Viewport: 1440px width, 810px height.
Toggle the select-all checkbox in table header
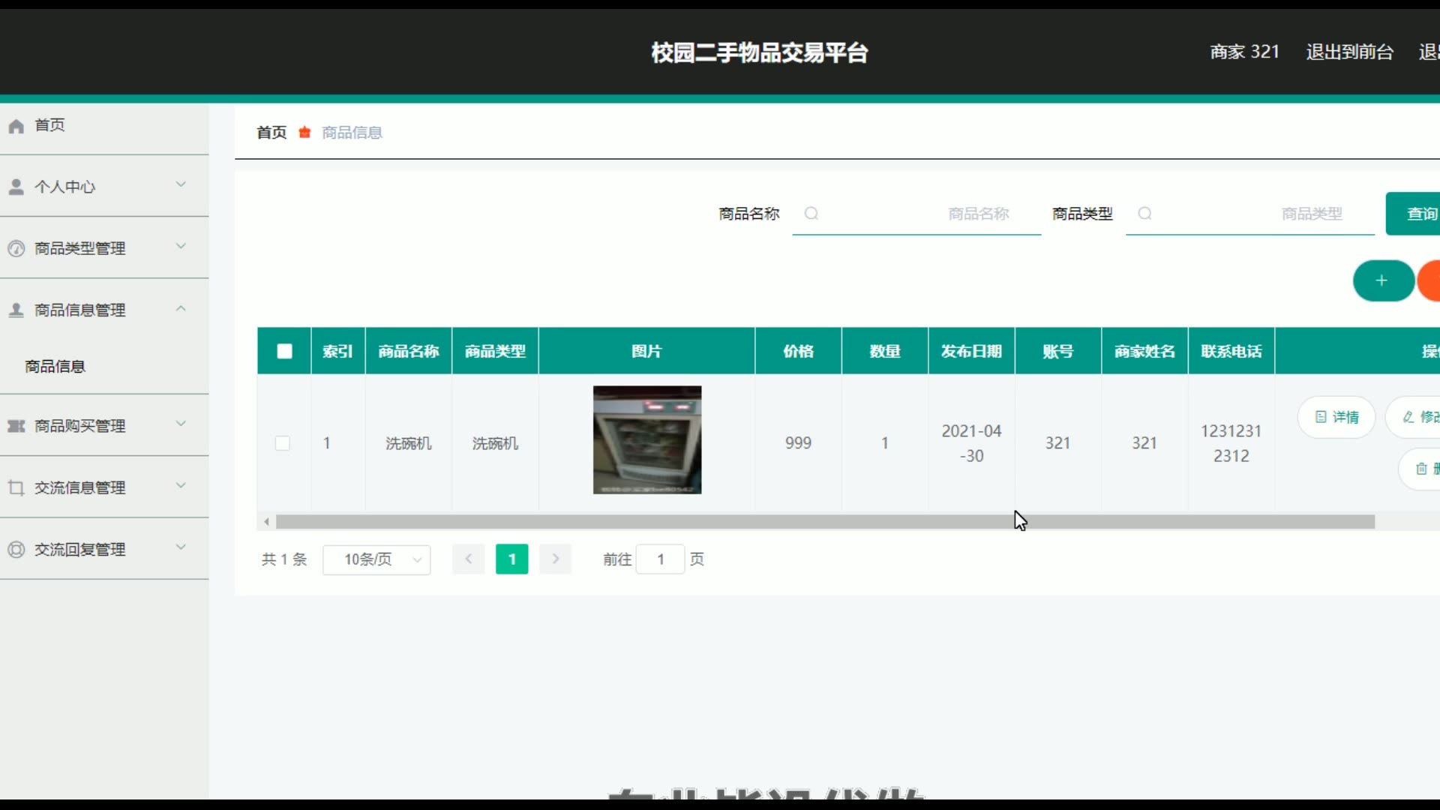coord(284,351)
